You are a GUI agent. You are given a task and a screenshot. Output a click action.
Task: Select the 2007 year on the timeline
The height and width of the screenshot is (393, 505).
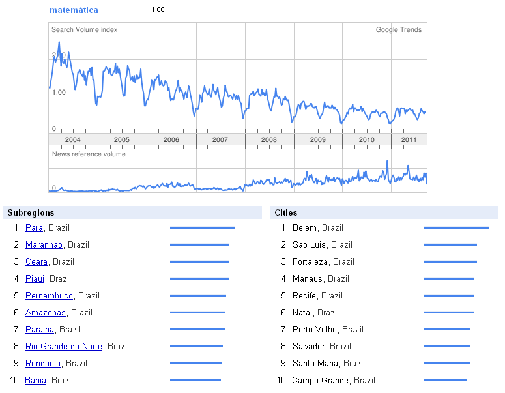click(220, 139)
